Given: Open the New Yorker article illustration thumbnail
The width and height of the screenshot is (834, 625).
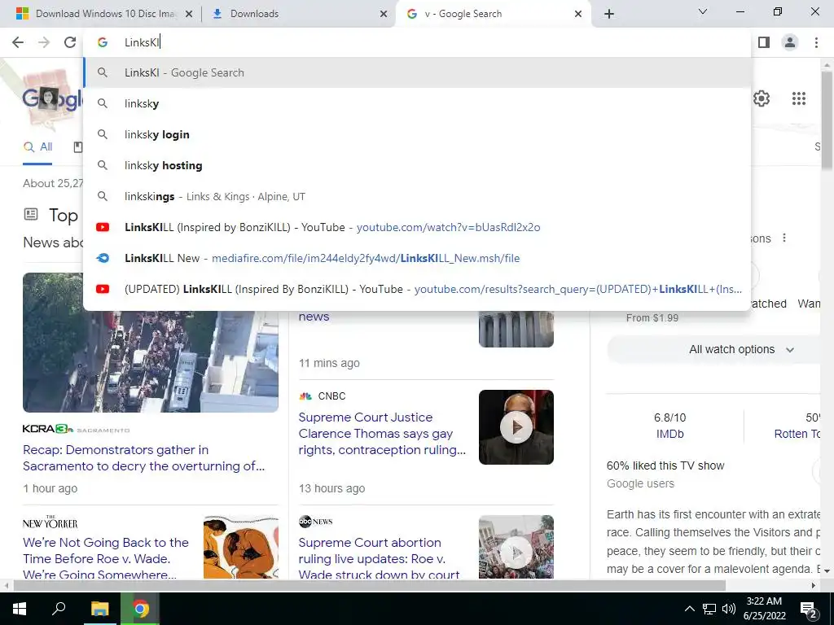Looking at the screenshot, I should point(240,547).
